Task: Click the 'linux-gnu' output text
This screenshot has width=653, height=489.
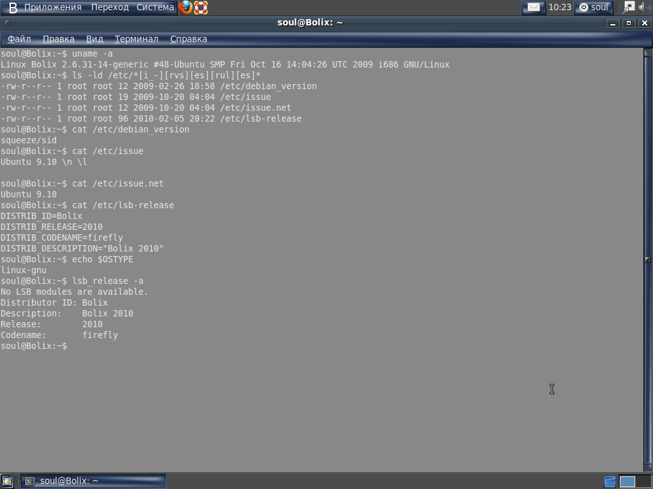Action: [24, 270]
